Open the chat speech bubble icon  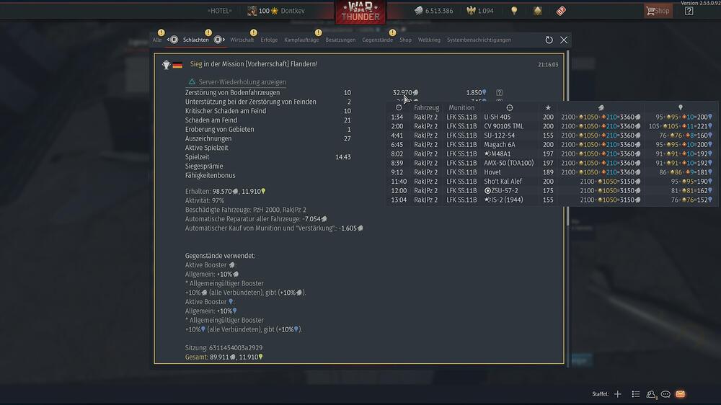tap(665, 394)
